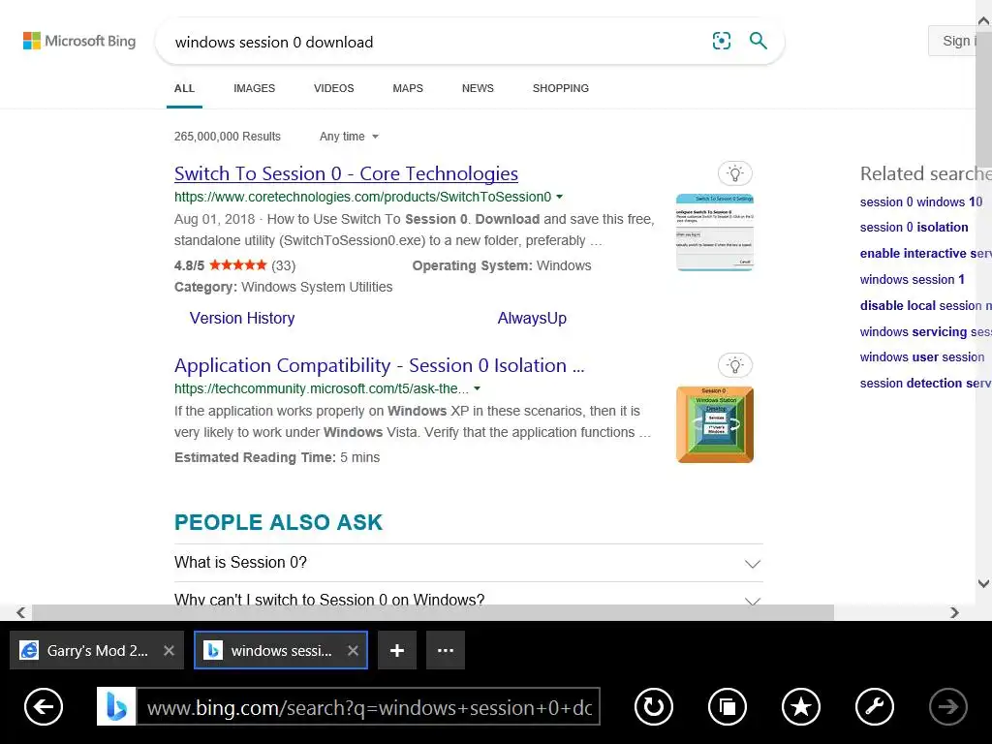Open Application Compatibility - Session 0 Isolation link
Image resolution: width=992 pixels, height=744 pixels.
coord(379,365)
